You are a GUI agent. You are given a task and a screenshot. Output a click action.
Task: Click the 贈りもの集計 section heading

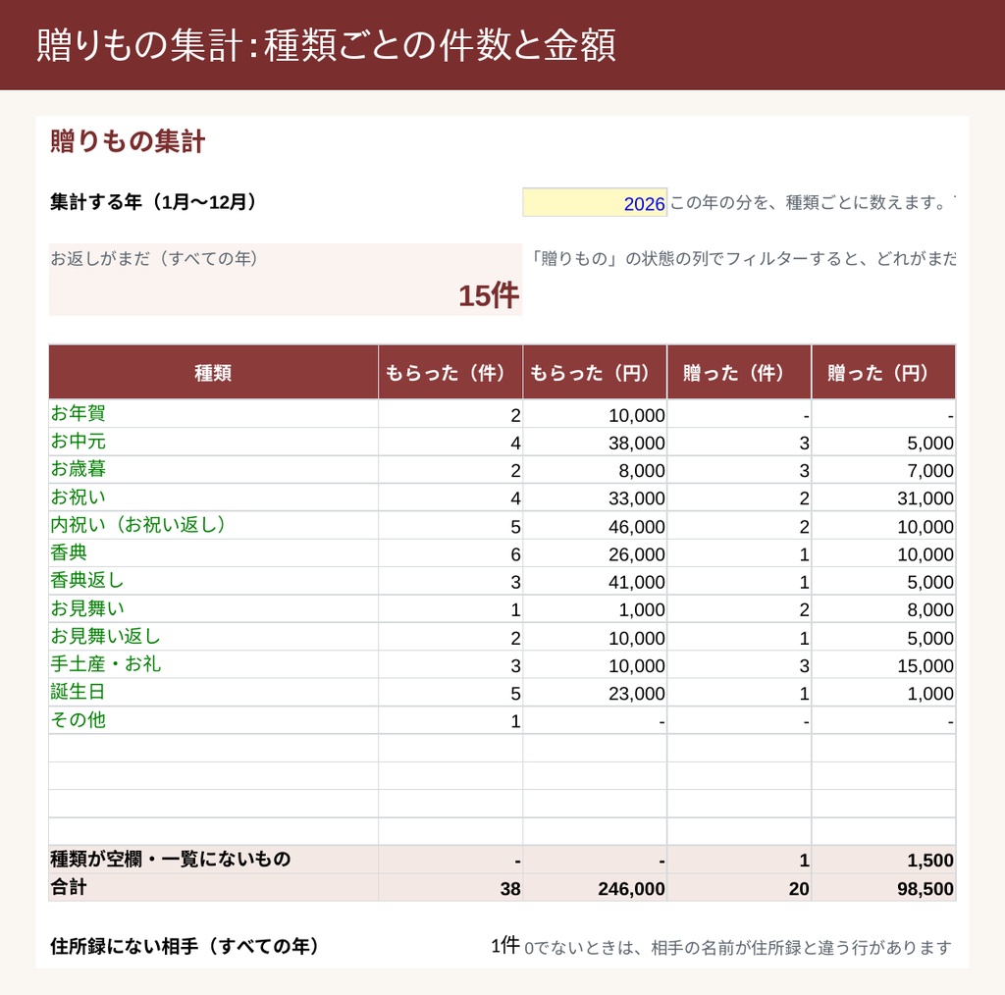(x=128, y=141)
